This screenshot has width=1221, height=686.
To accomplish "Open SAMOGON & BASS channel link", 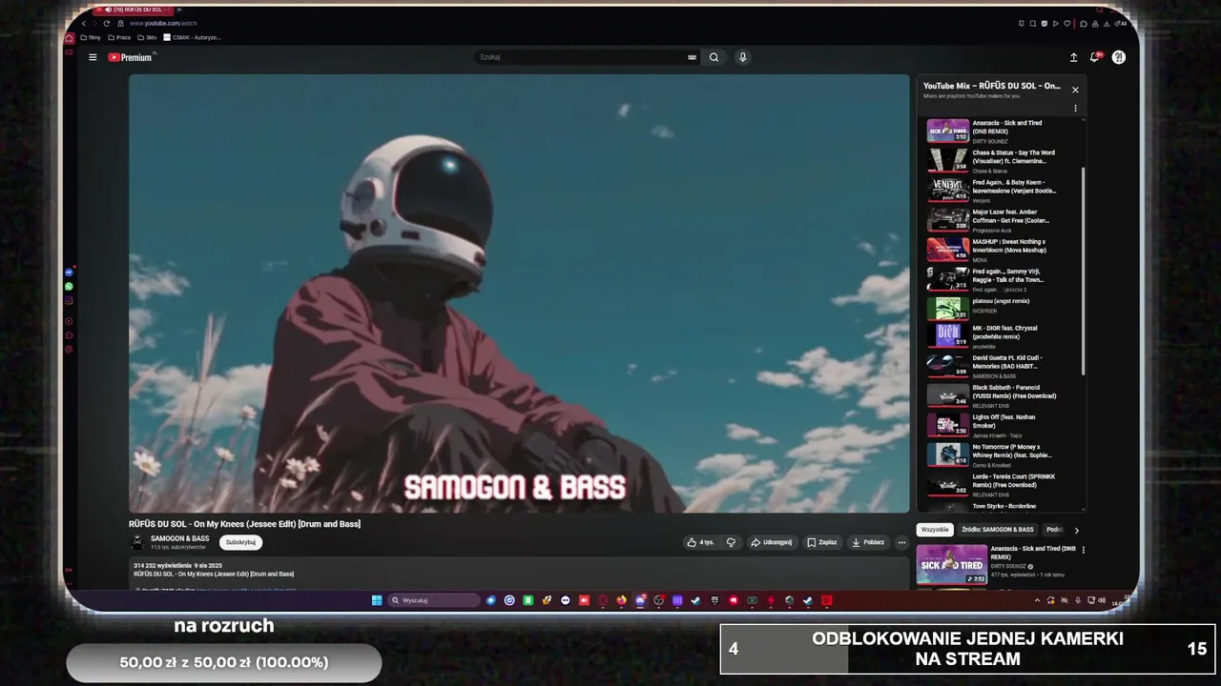I will (179, 538).
